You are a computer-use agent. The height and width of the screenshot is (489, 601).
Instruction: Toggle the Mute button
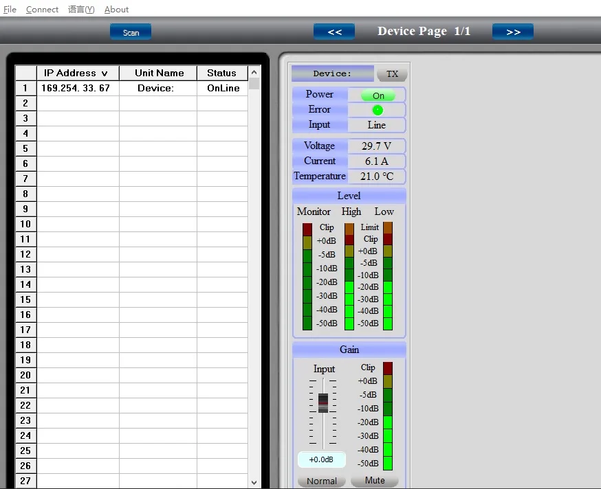point(375,481)
